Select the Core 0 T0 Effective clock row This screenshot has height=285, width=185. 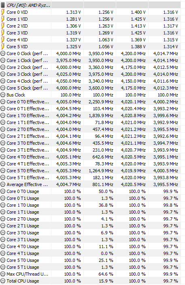point(90,102)
